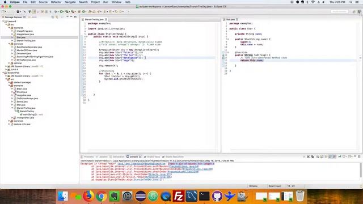Open Terminal from the Dock

click(204, 196)
